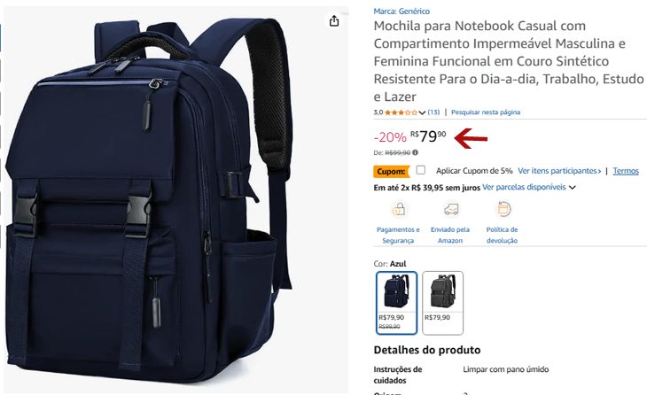Click the star rating icons
This screenshot has height=395, width=647.
tap(401, 112)
